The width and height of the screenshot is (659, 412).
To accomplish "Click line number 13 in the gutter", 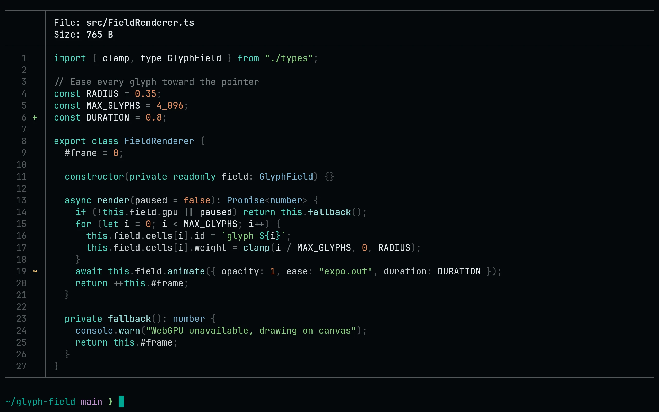I will (x=21, y=201).
